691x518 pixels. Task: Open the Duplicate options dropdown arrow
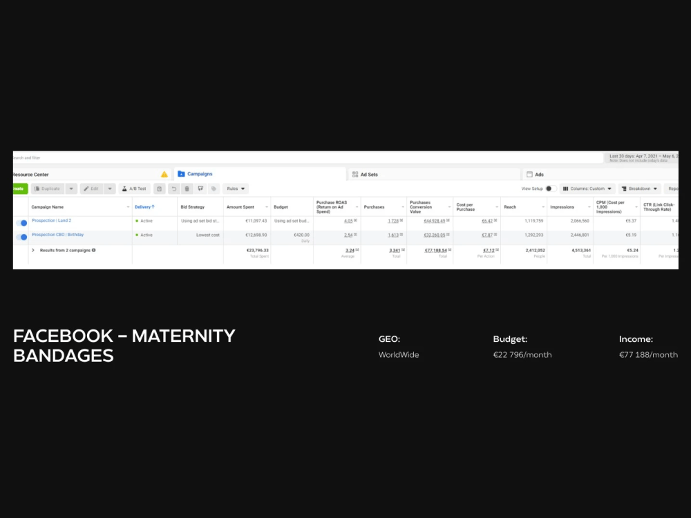click(71, 189)
